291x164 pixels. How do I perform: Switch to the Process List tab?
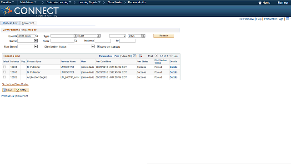point(10,23)
